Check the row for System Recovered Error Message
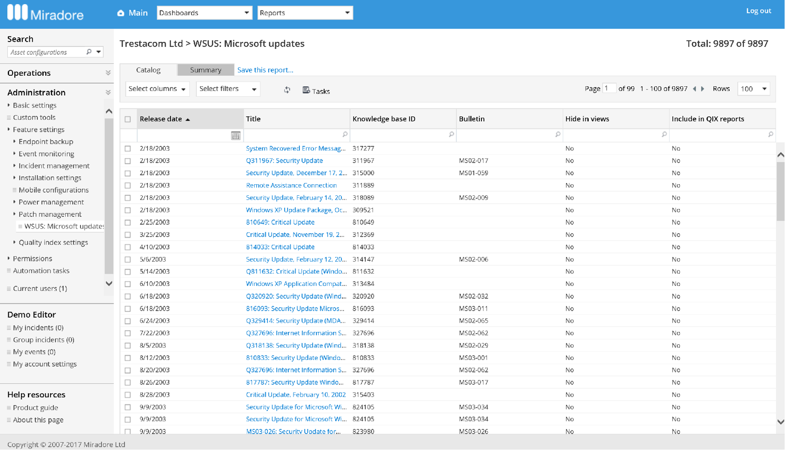The width and height of the screenshot is (785, 450). tap(128, 148)
